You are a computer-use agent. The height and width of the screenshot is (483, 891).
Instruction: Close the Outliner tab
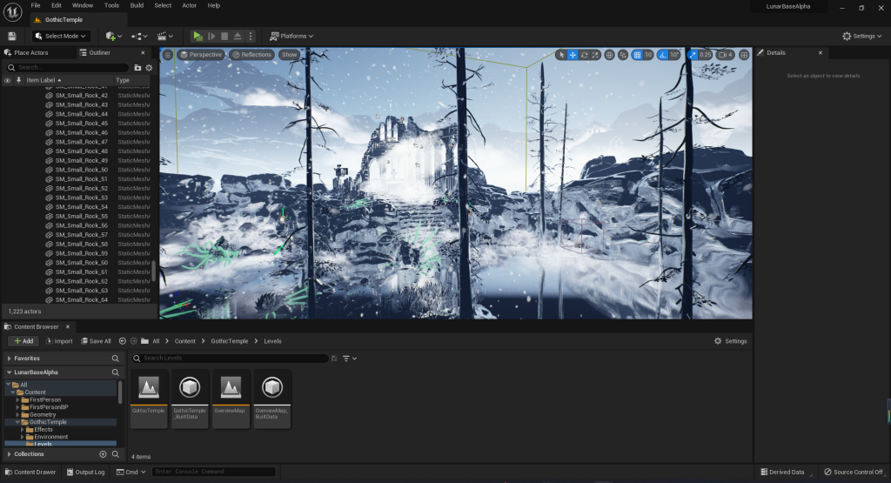pos(143,52)
